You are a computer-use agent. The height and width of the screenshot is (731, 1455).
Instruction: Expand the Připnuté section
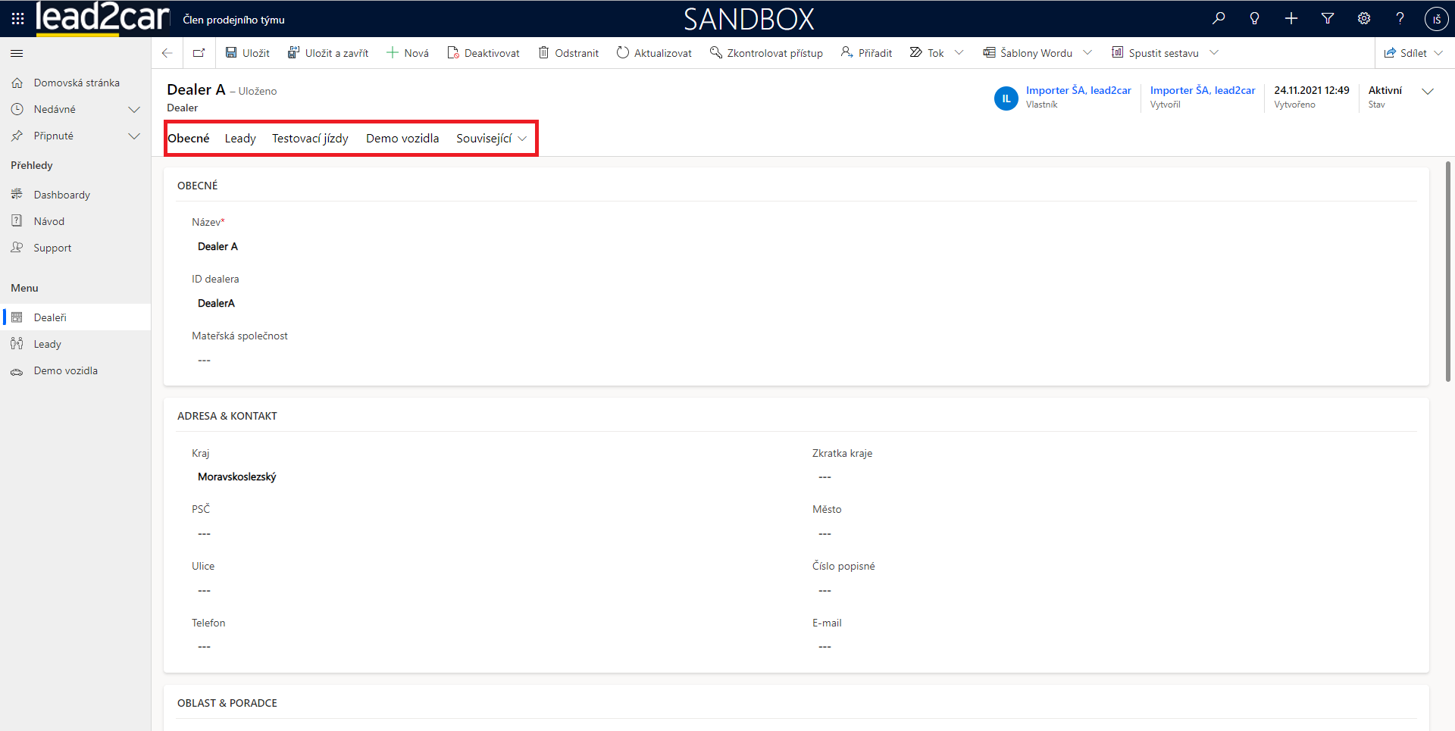click(134, 136)
